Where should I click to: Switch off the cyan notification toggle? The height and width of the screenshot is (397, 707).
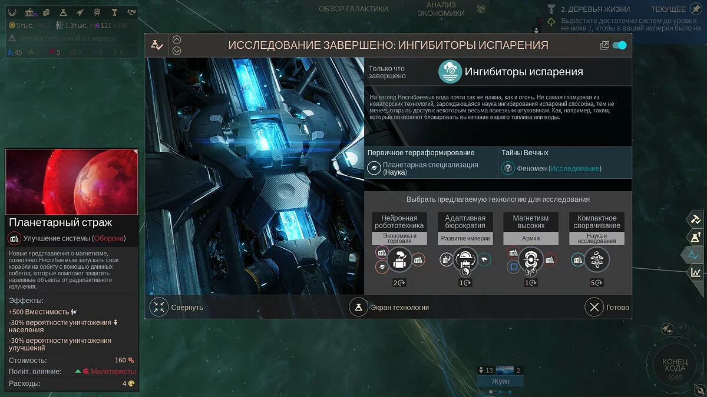coord(620,45)
